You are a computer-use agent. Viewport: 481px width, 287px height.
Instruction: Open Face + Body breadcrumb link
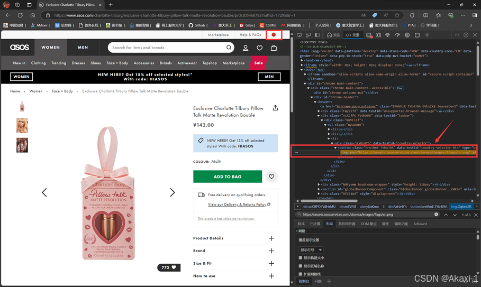click(62, 91)
